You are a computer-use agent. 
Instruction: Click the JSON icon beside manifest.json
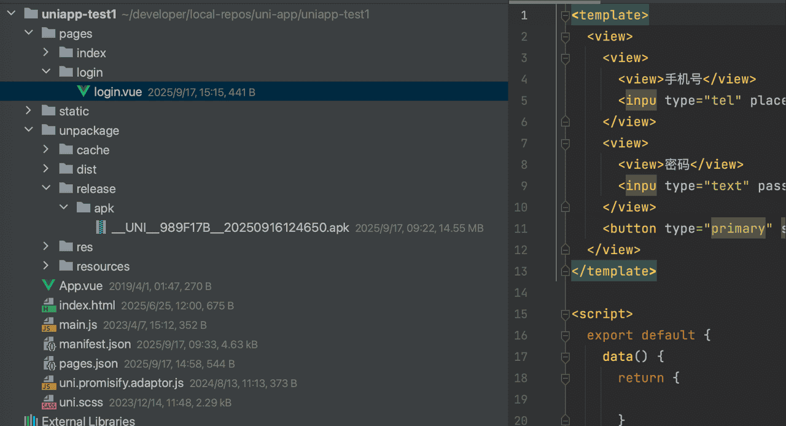click(49, 345)
